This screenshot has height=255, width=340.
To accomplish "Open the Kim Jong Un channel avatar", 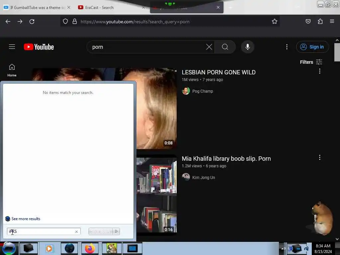I will pos(186,177).
